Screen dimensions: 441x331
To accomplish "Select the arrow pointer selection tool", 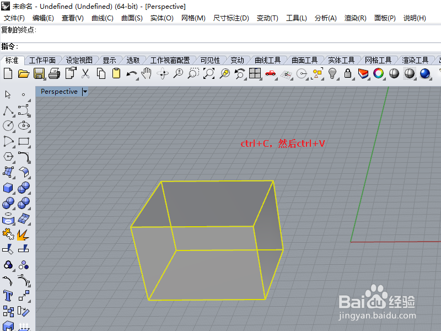I will click(x=8, y=94).
